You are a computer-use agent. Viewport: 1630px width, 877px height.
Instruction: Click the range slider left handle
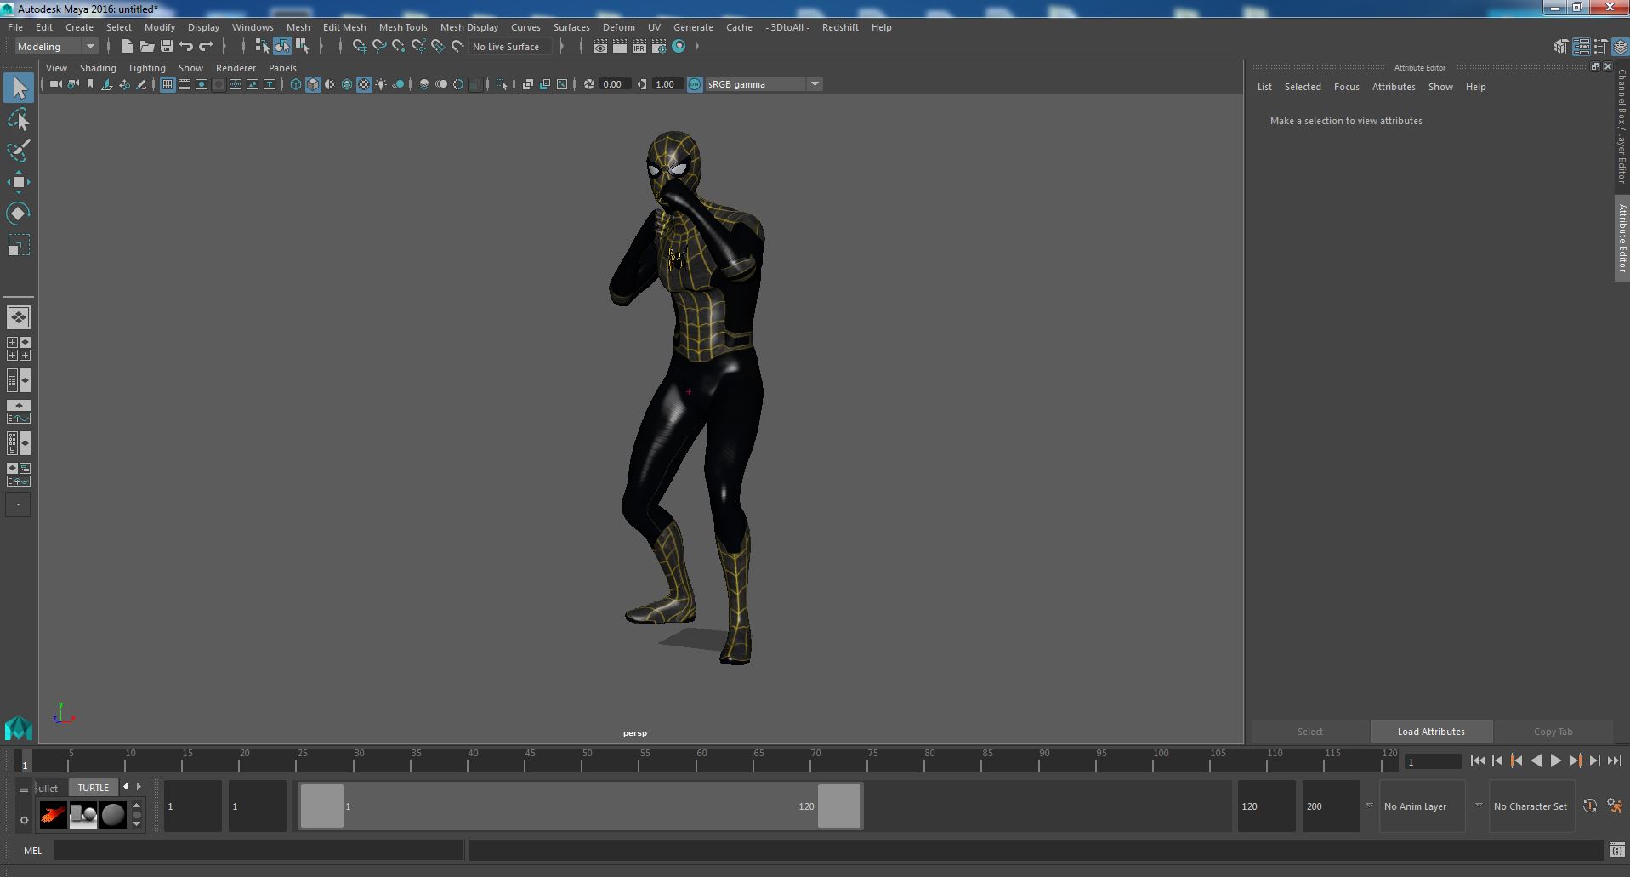point(322,806)
